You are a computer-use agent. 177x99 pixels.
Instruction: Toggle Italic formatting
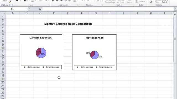point(21,1)
